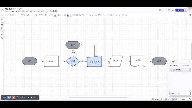
Task: Open the containers panel in left sidebar
Action: coord(2,25)
